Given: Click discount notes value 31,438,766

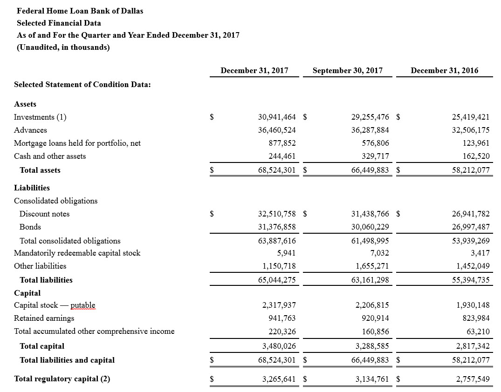Looking at the screenshot, I should pos(371,214).
